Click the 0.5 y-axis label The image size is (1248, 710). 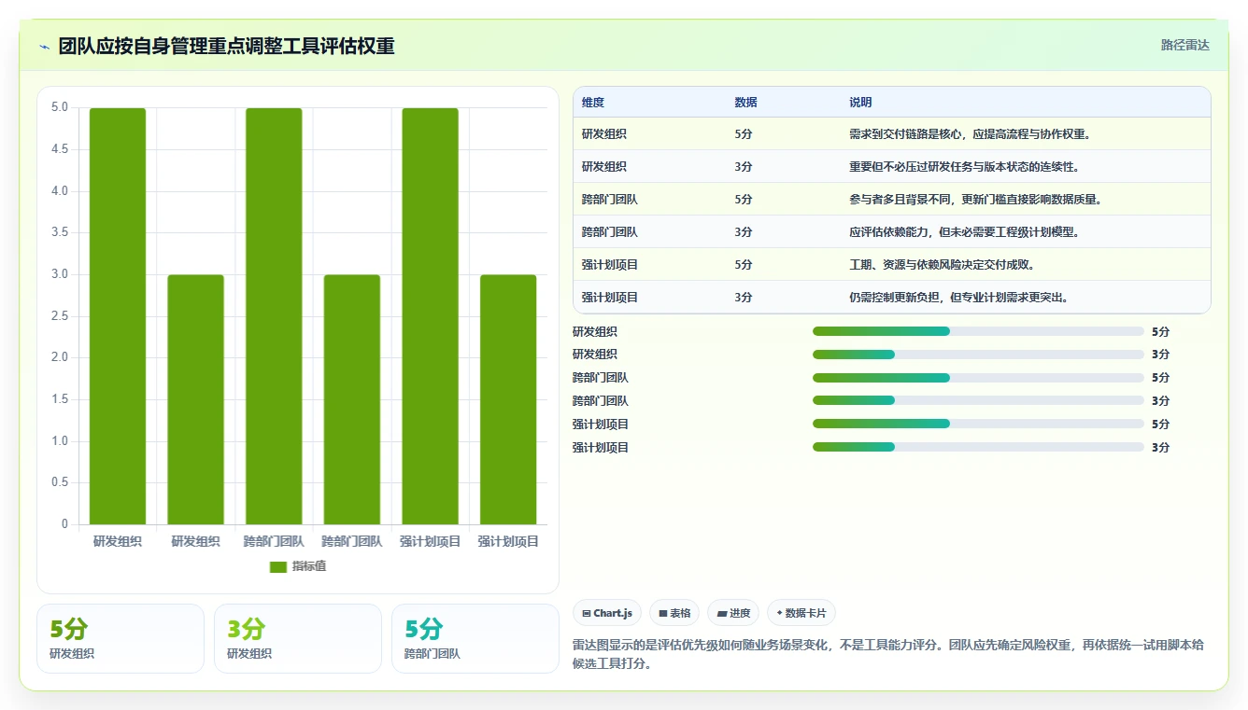tap(60, 482)
